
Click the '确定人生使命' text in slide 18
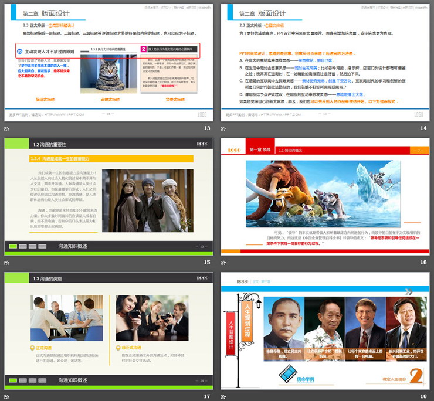coord(394,379)
